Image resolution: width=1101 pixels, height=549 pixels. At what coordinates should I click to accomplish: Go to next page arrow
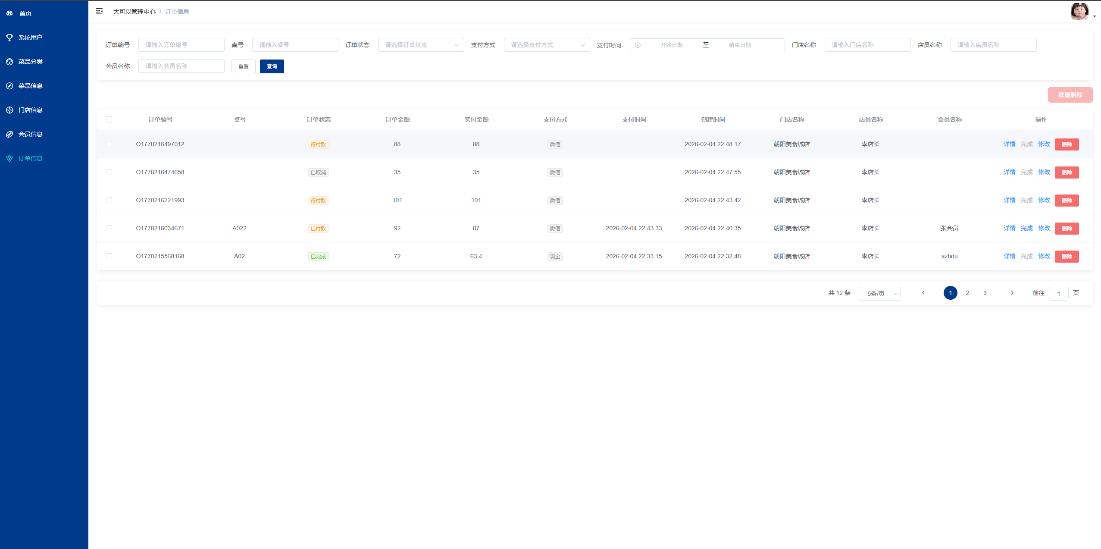[x=1012, y=293]
